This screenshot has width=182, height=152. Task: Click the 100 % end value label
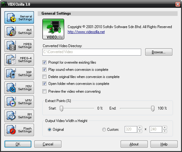(162, 108)
